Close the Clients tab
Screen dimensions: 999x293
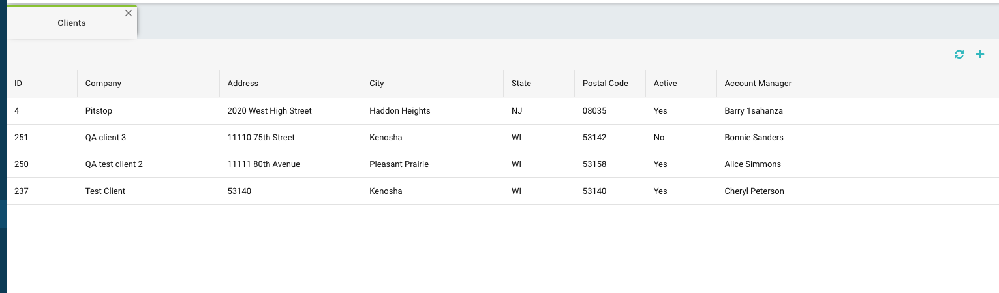(129, 13)
